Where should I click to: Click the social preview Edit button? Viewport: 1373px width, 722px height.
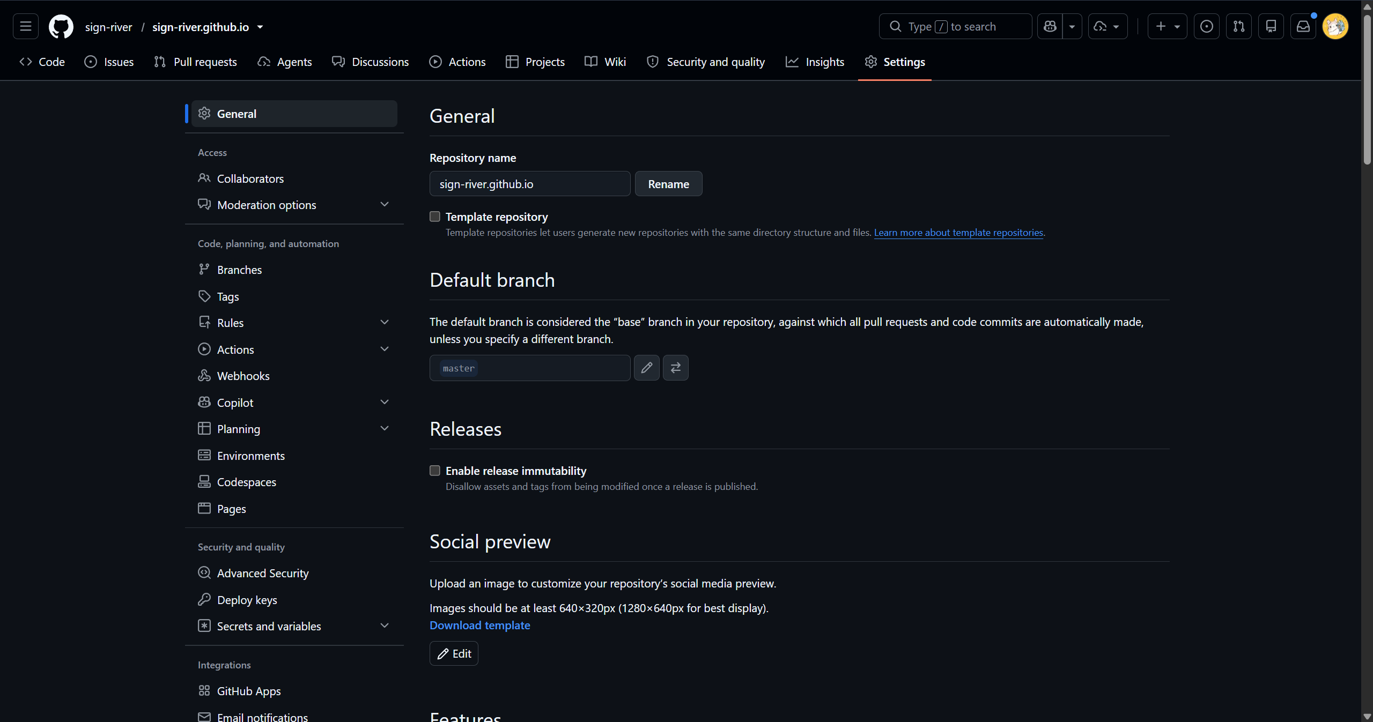454,653
